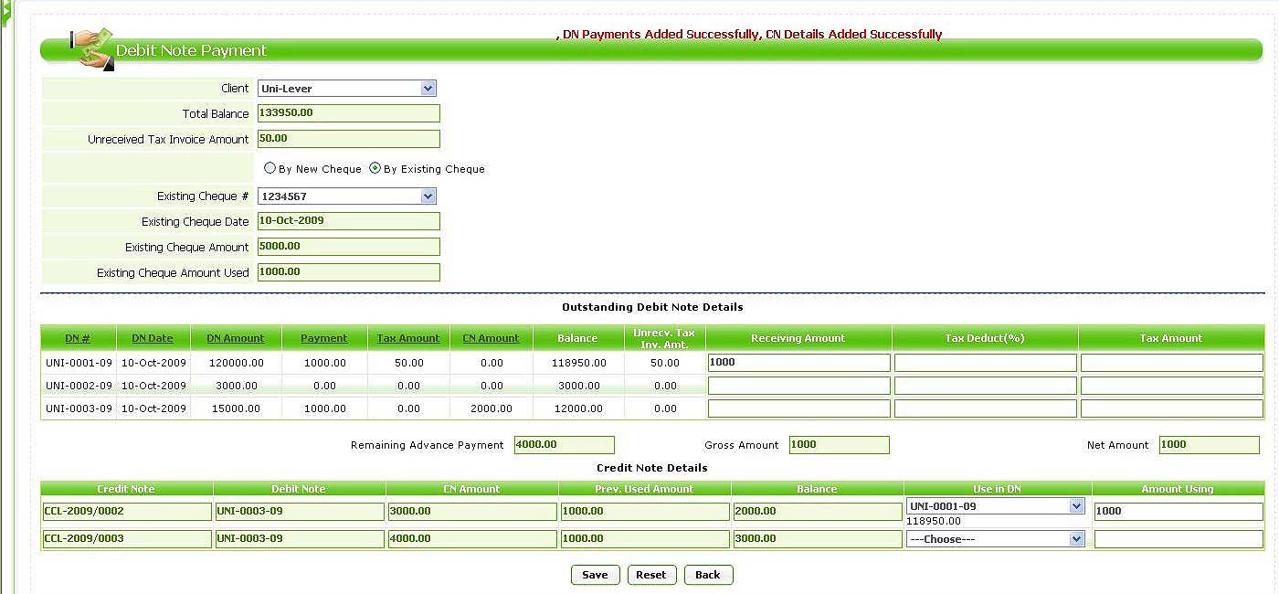Click Tax Deduct(%) field for UNI-0001-09
This screenshot has width=1279, height=594.
(x=986, y=363)
